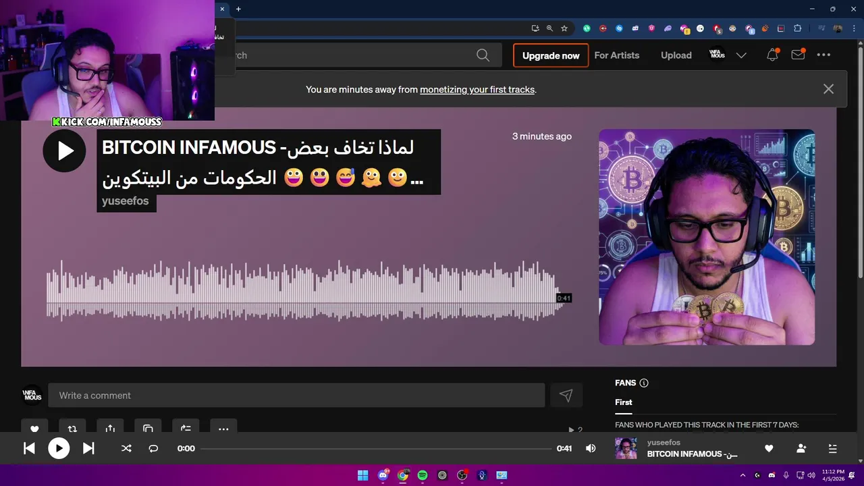Click the track waveform to seek
The width and height of the screenshot is (864, 486).
tap(304, 292)
